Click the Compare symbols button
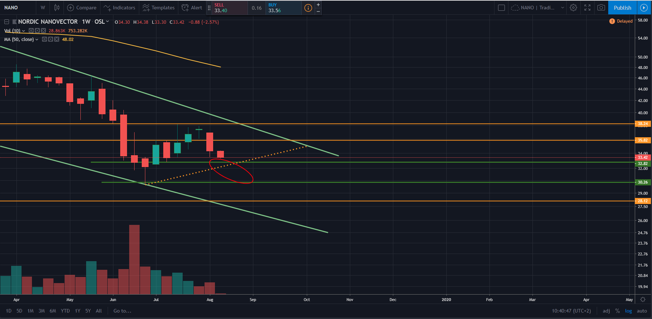Image resolution: width=652 pixels, height=319 pixels. tap(82, 8)
